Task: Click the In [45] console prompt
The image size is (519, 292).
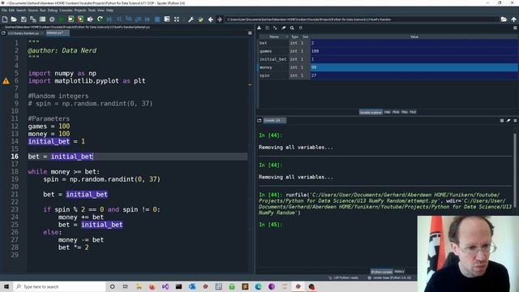Action: (270, 225)
